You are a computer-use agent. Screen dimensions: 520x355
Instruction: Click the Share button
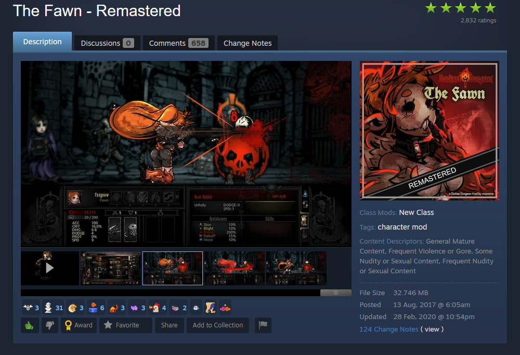[x=169, y=325]
